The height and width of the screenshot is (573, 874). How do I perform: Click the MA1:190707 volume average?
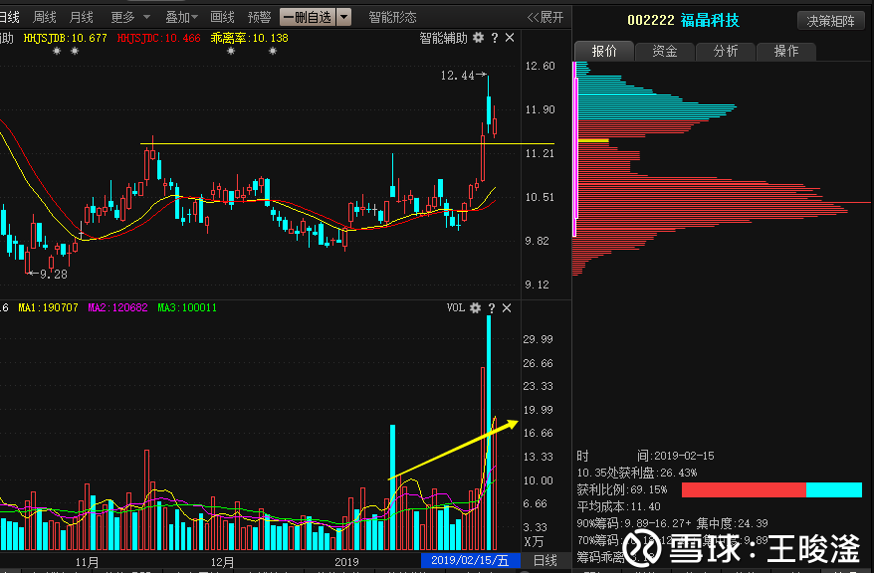(x=49, y=307)
